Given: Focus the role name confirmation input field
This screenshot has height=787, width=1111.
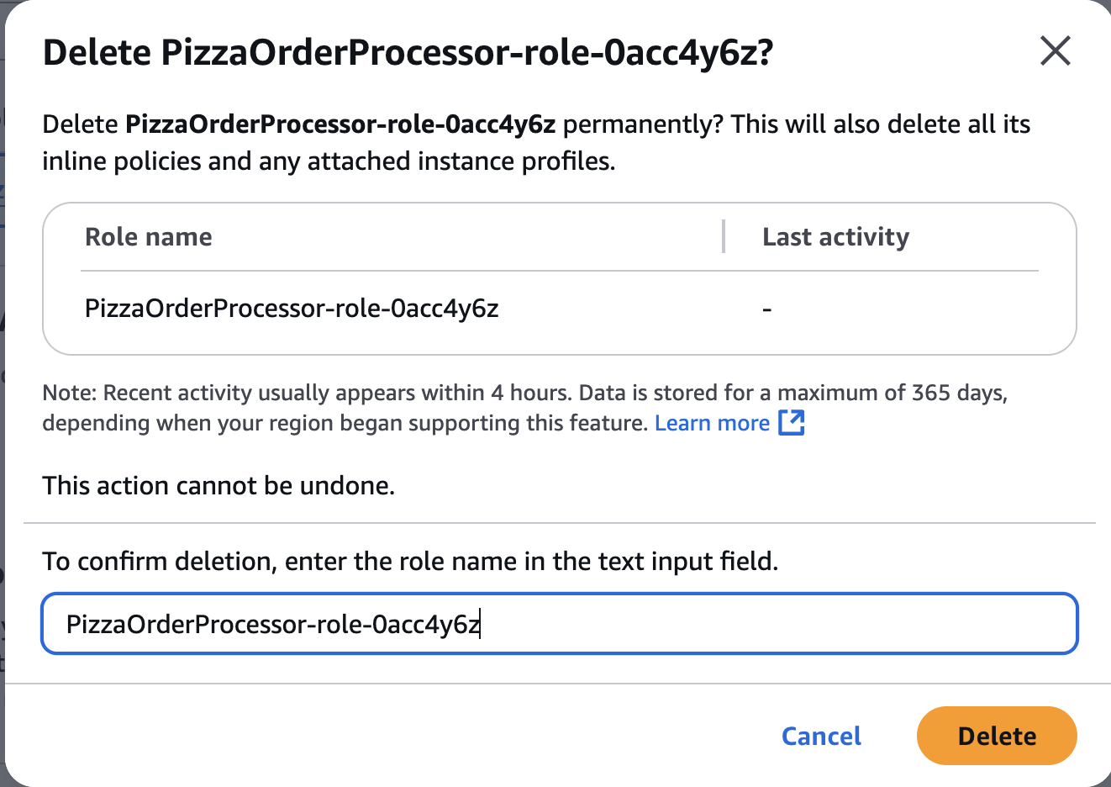Looking at the screenshot, I should [x=559, y=624].
